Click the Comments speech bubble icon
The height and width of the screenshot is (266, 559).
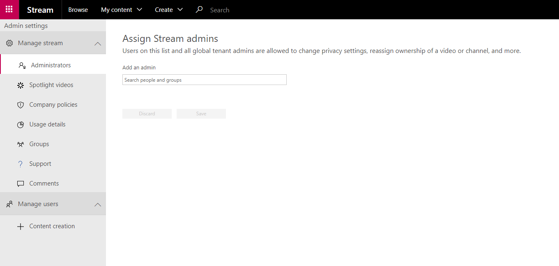(x=21, y=184)
